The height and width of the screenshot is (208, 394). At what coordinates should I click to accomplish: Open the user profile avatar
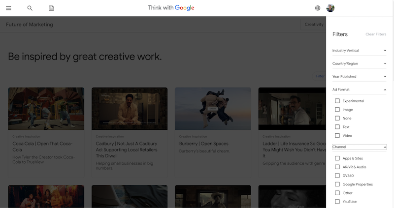(330, 8)
